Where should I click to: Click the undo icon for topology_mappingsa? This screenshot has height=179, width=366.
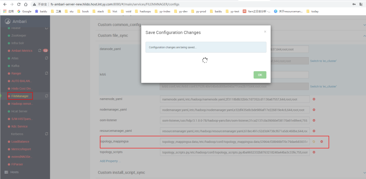pyautogui.click(x=314, y=142)
